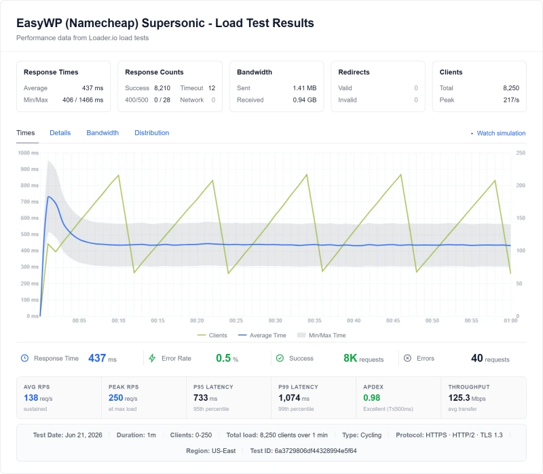The height and width of the screenshot is (474, 543).
Task: Click the 01:00 time axis label
Action: [x=510, y=321]
